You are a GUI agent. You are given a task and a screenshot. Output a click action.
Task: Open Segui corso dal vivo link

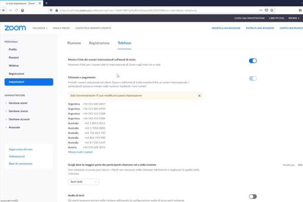pyautogui.click(x=20, y=149)
